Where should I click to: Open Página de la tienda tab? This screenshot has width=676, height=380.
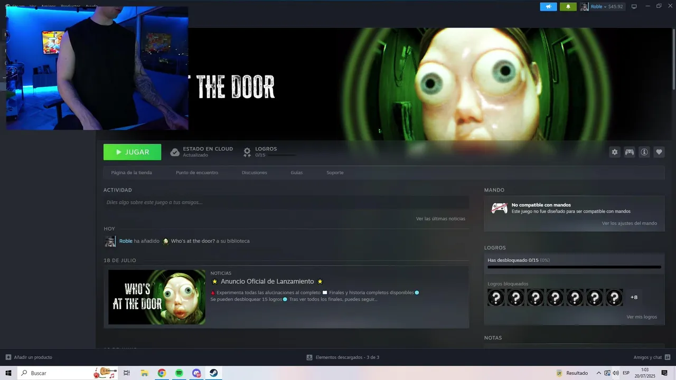coord(132,173)
